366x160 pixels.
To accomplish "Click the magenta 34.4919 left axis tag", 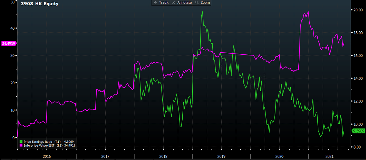I will pos(9,43).
